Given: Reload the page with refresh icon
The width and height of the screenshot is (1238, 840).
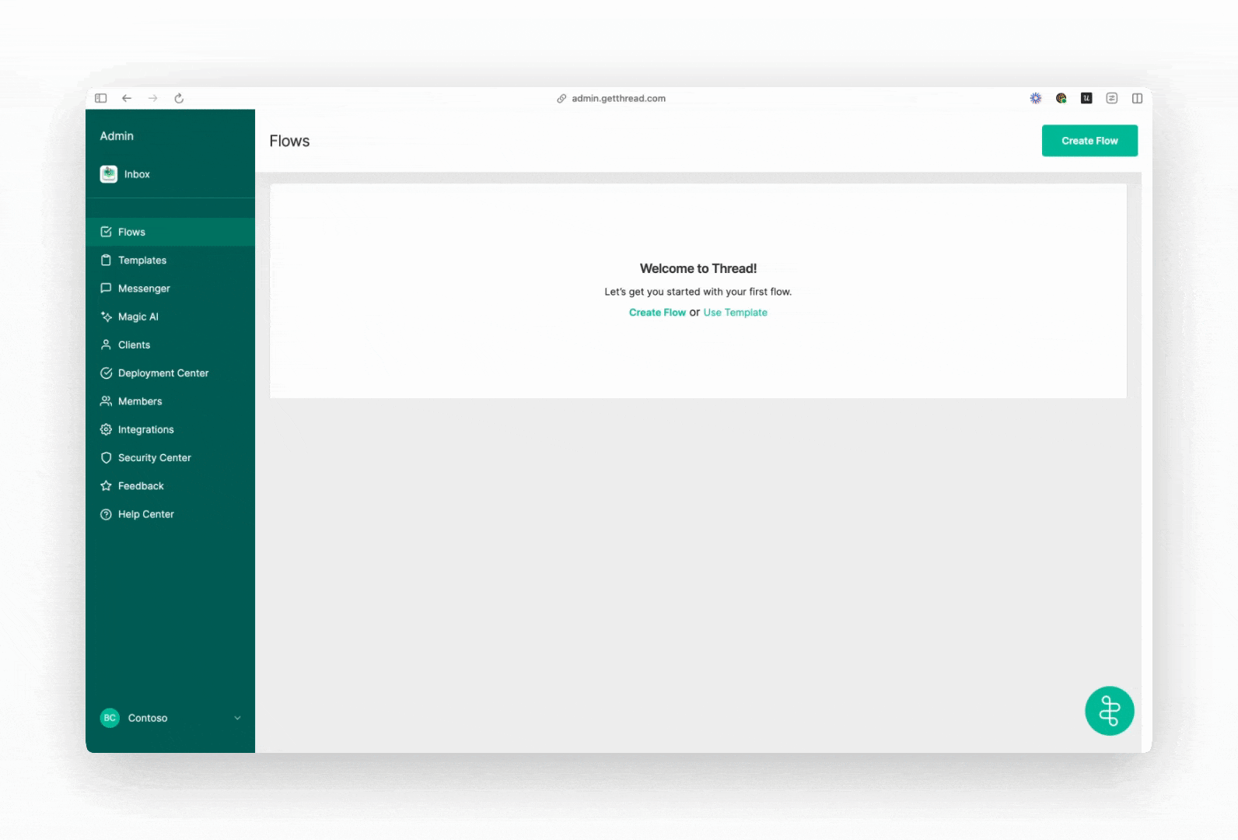Looking at the screenshot, I should 179,98.
